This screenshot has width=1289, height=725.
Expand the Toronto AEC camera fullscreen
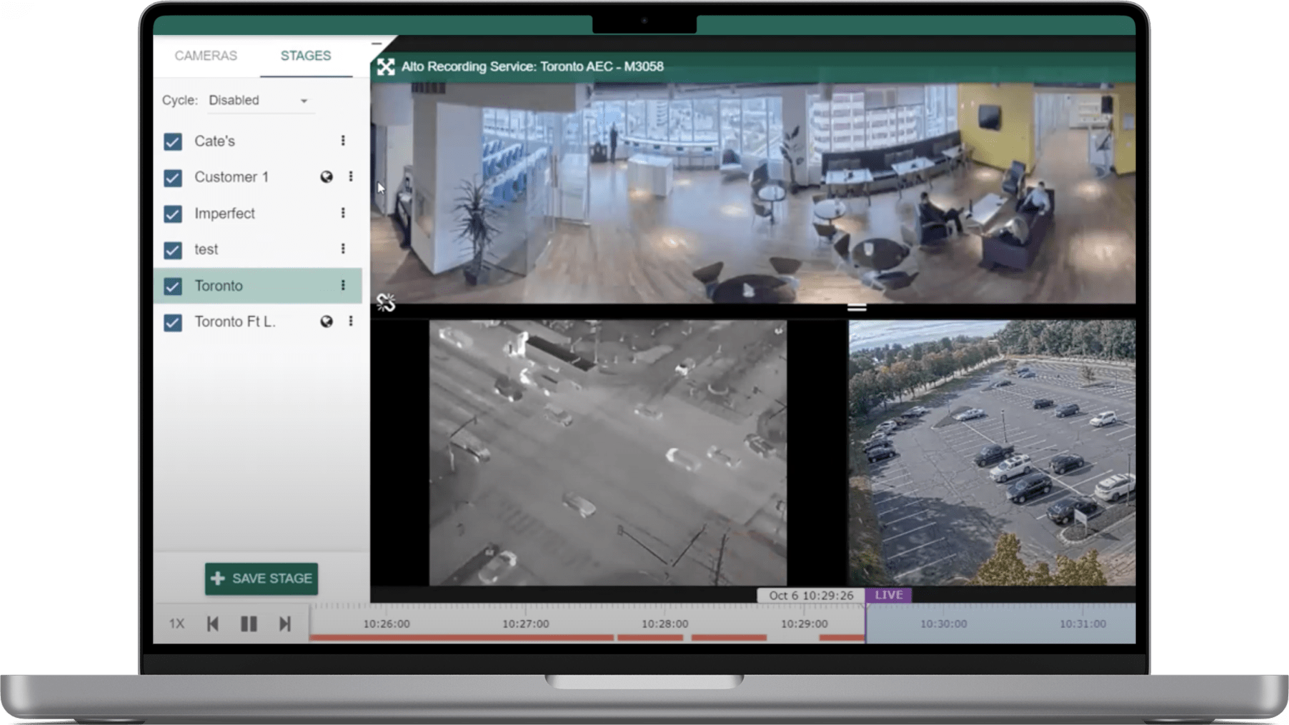point(386,67)
